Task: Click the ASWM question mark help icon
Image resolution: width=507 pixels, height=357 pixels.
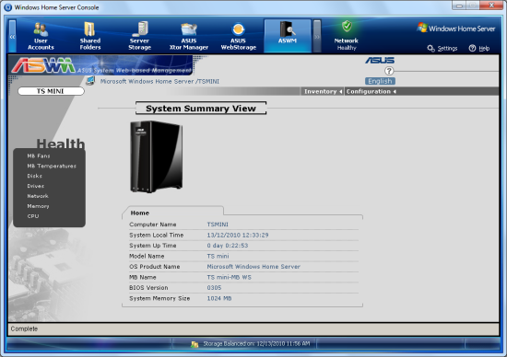Action: (389, 71)
